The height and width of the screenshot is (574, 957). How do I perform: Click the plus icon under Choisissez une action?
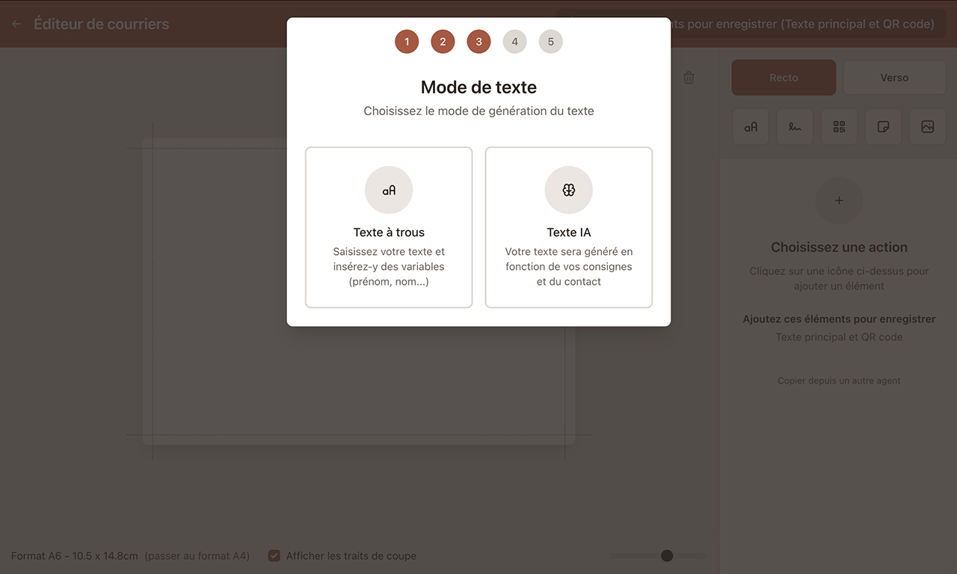(x=839, y=200)
